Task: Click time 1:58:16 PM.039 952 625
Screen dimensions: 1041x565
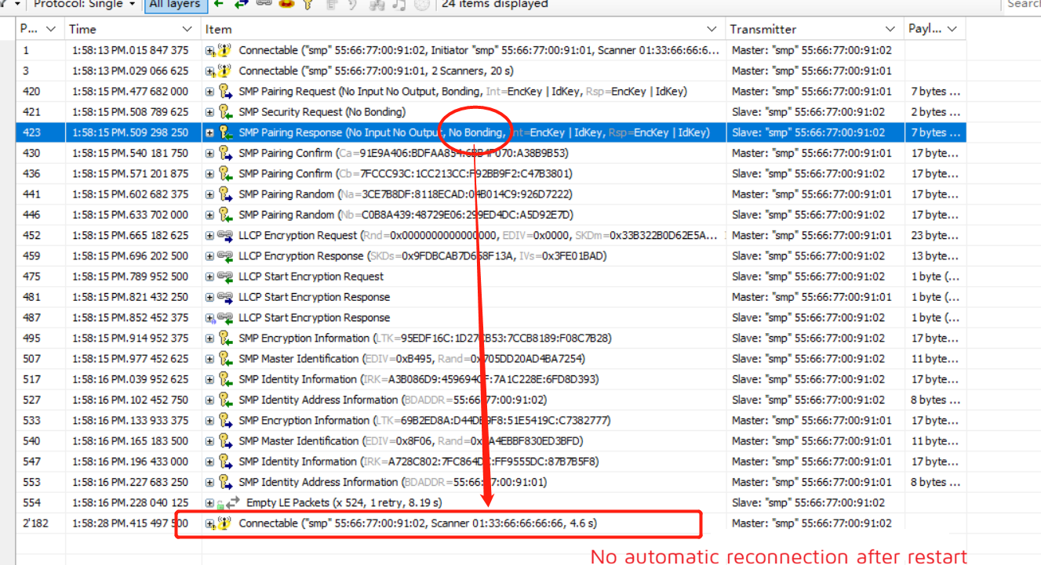Action: [130, 379]
